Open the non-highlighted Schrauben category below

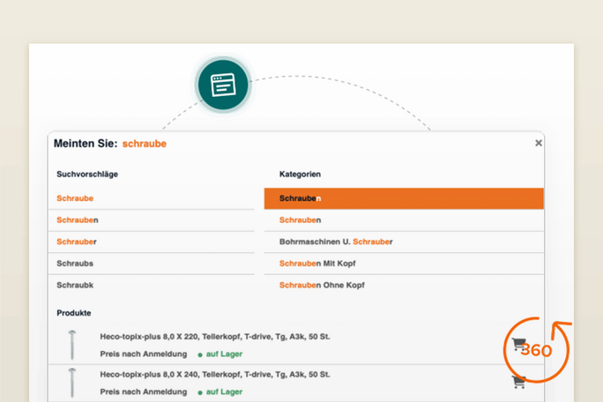[x=404, y=220]
